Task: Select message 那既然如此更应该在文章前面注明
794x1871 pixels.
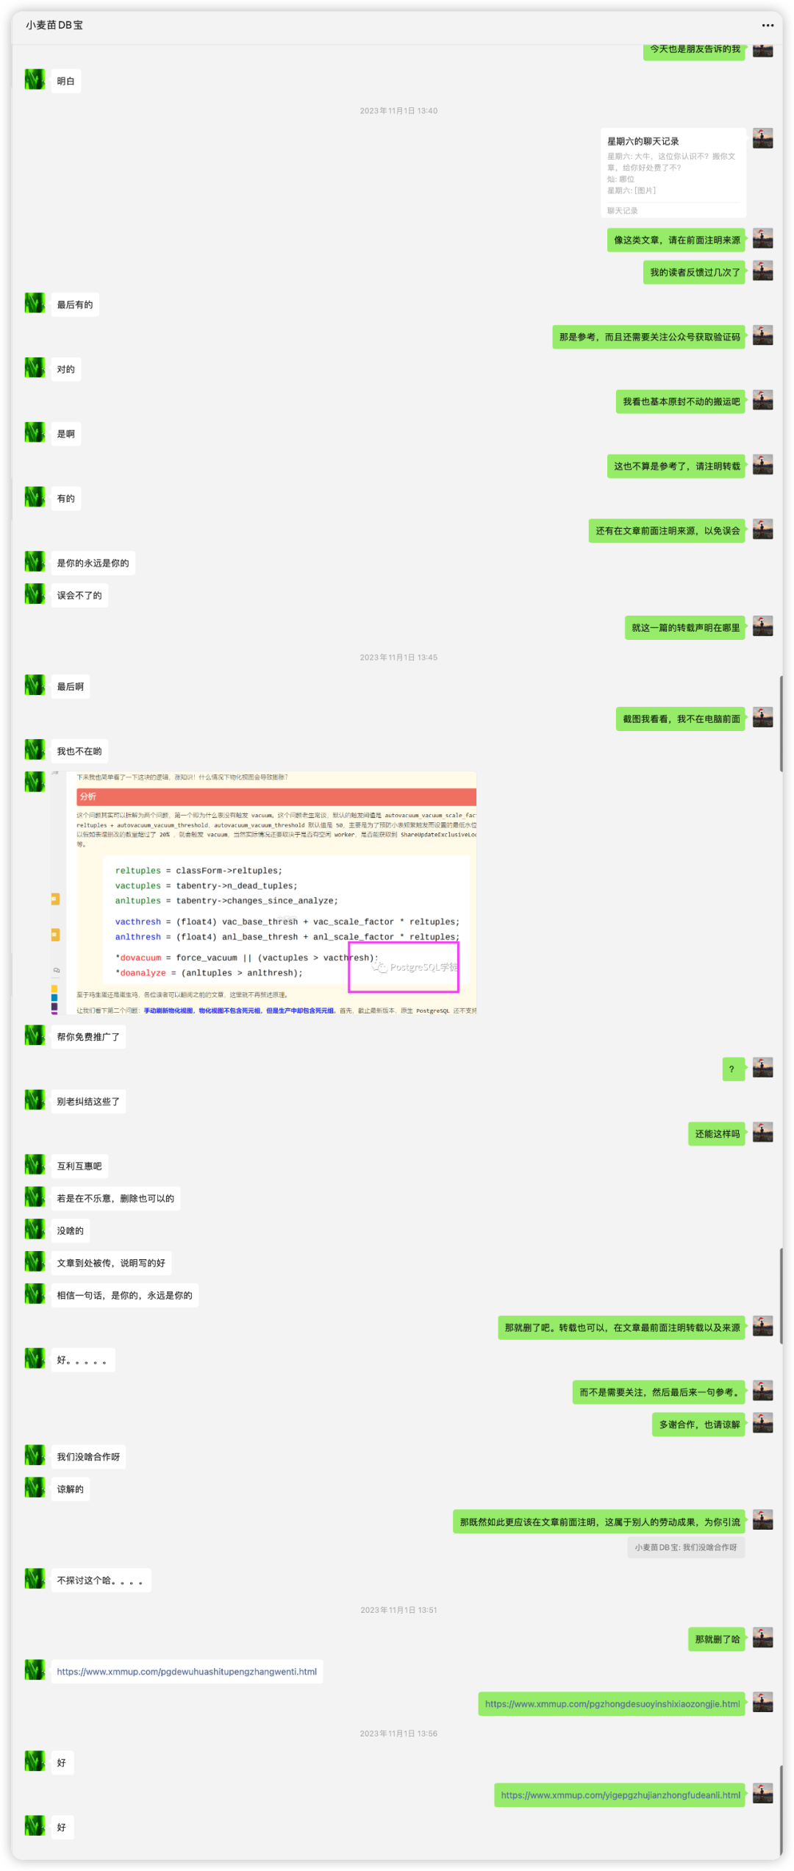Action: [599, 1522]
